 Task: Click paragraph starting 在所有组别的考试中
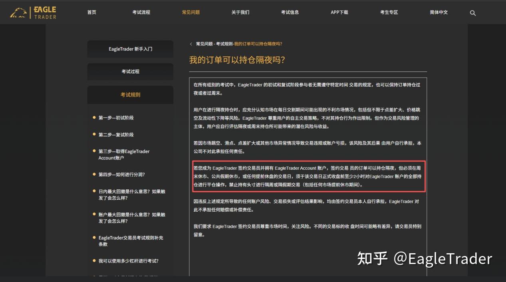307,89
